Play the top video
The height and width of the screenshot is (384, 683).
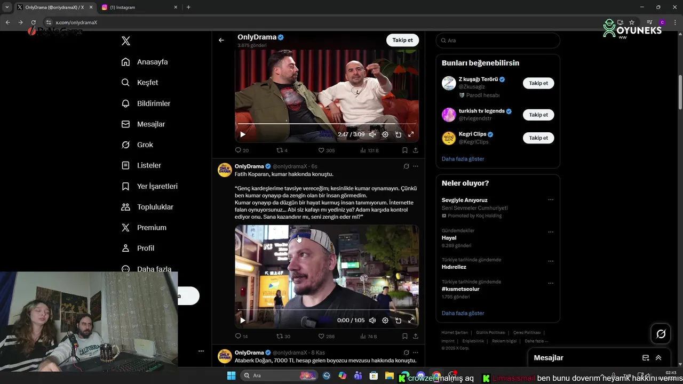pos(242,134)
